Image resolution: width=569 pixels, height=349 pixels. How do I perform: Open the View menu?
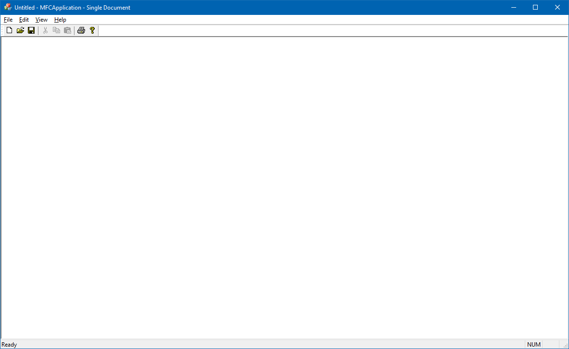[x=41, y=20]
